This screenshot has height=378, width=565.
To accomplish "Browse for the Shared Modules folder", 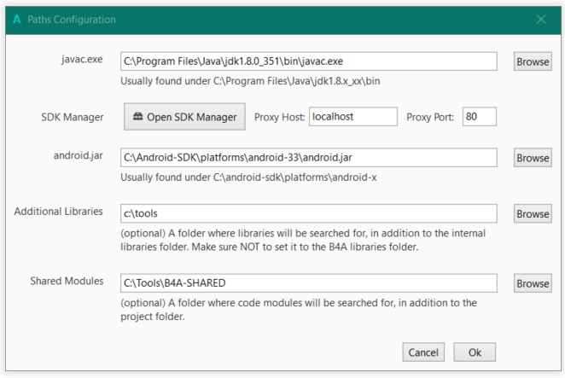I will 533,283.
